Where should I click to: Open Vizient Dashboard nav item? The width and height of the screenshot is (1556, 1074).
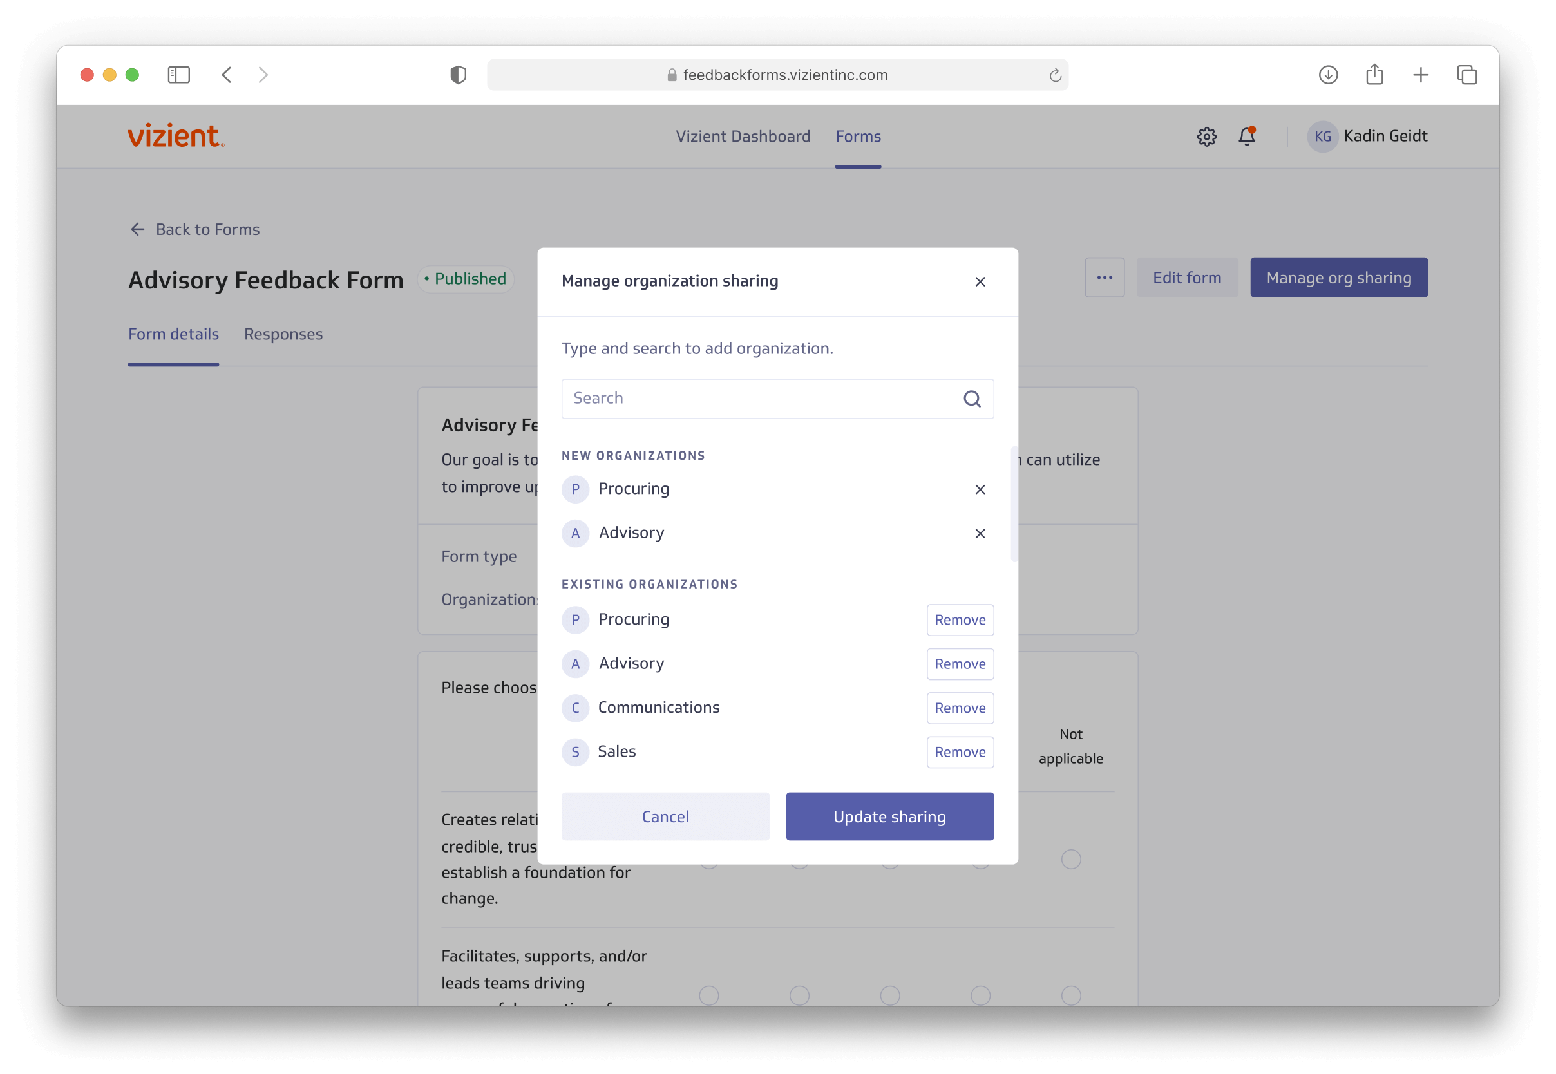[x=743, y=137]
